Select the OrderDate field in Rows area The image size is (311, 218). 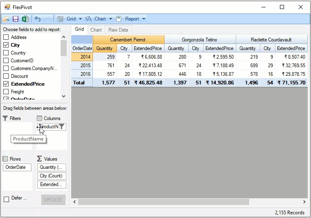(x=17, y=167)
